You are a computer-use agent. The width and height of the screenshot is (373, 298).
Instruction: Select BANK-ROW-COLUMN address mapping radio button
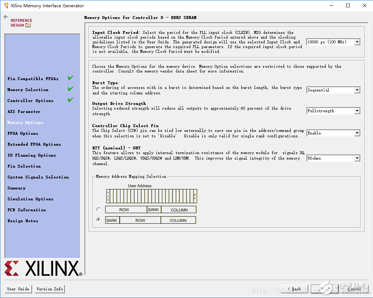click(x=98, y=220)
